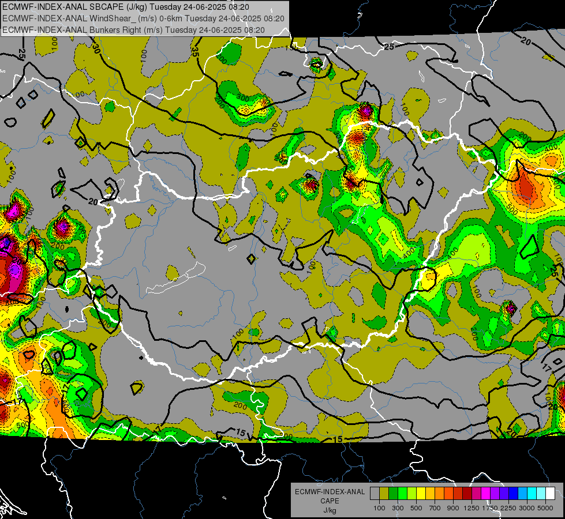Image resolution: width=565 pixels, height=519 pixels.
Task: Pick the purple swatch after 1750
Action: tap(495, 494)
